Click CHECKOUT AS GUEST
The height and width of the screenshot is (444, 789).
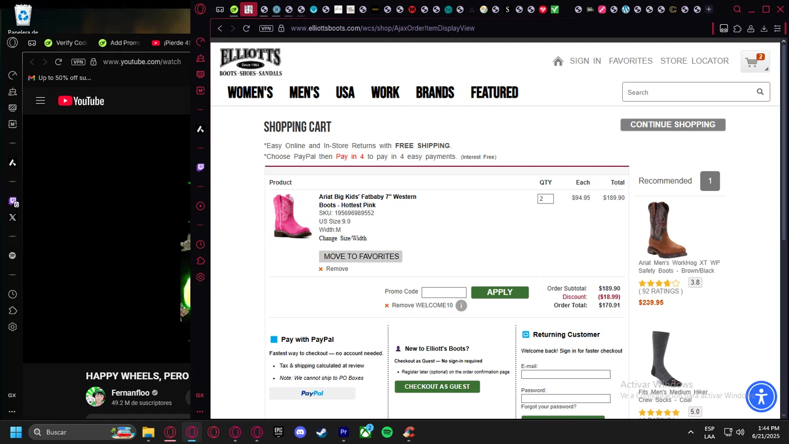(x=437, y=387)
